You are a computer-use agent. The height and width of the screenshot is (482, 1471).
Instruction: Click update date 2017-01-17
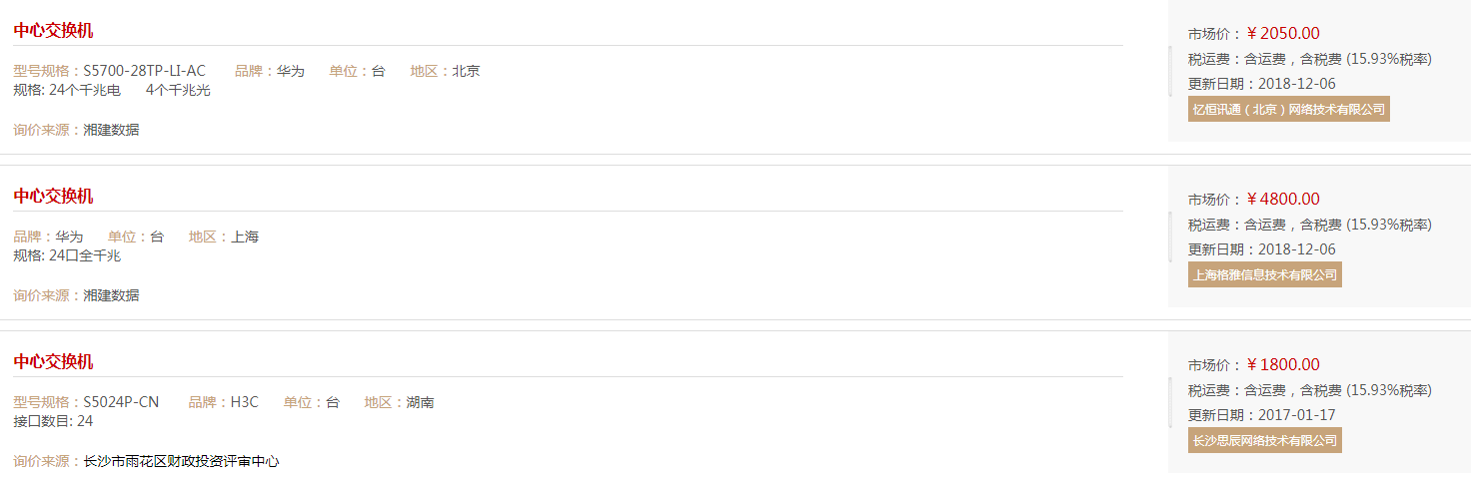(x=1296, y=415)
